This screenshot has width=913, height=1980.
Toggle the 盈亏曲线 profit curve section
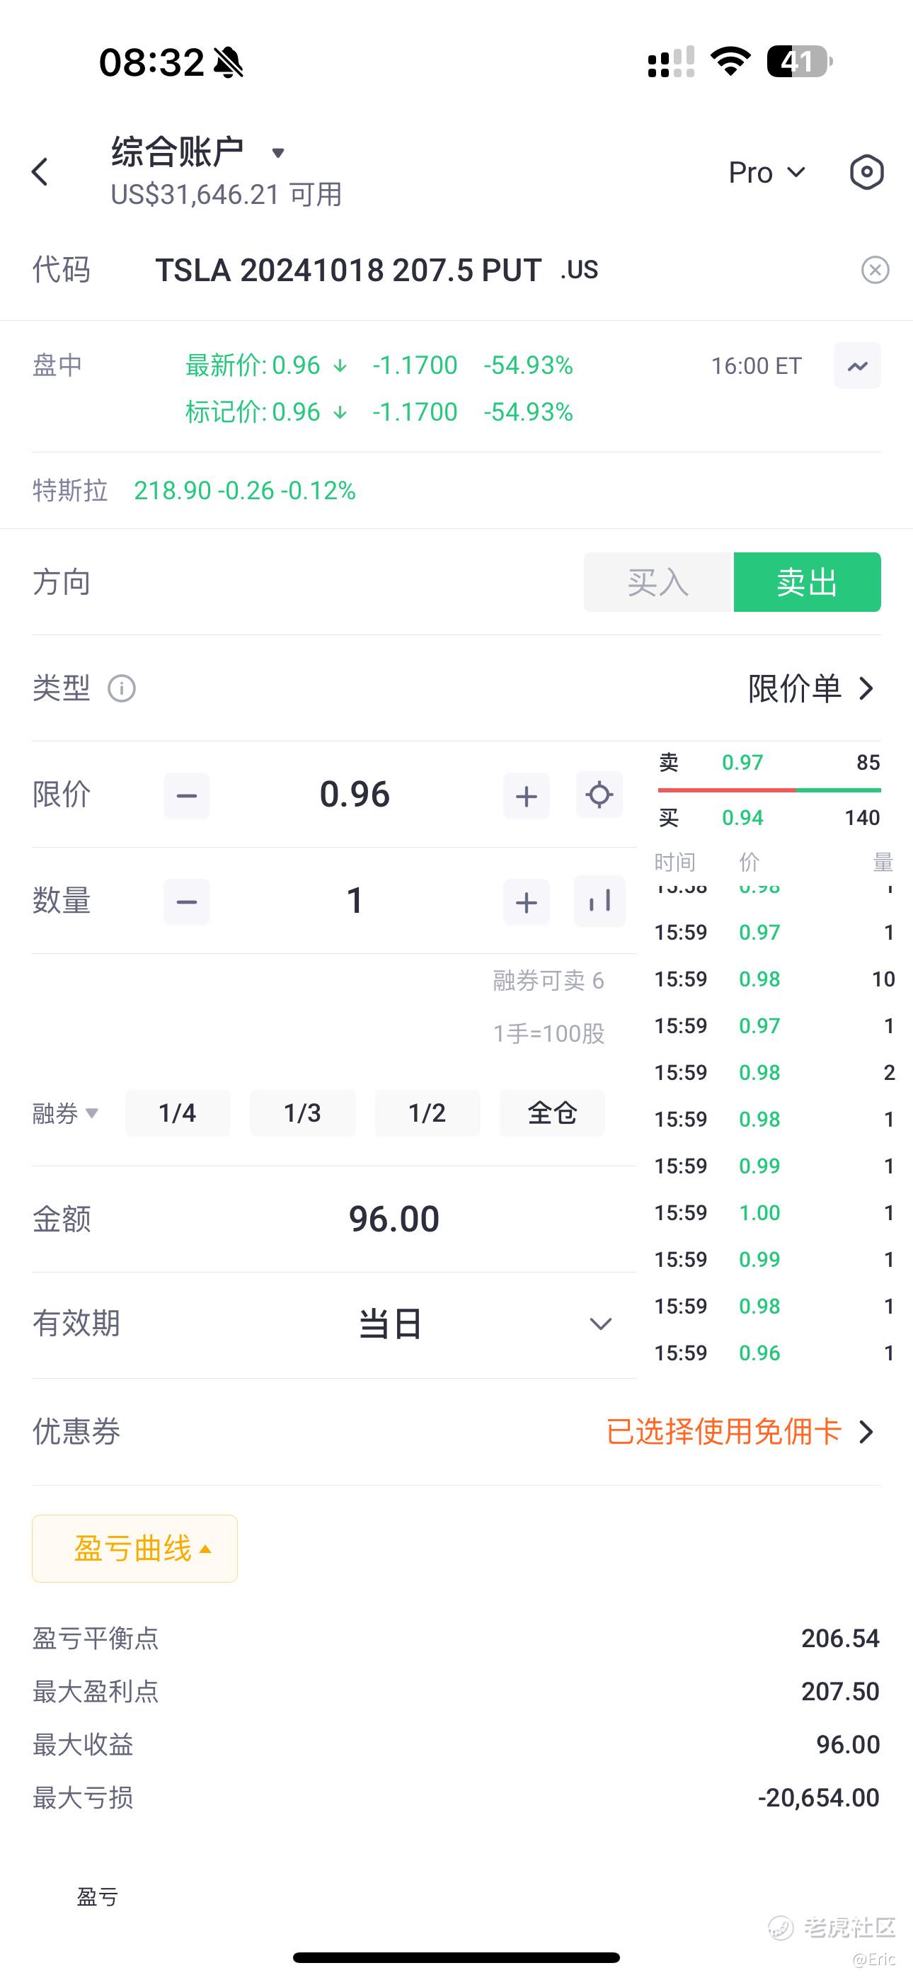(134, 1549)
